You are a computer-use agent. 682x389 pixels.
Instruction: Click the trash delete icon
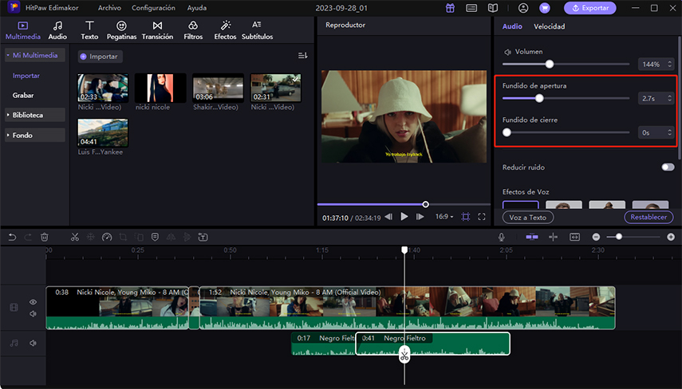point(44,237)
